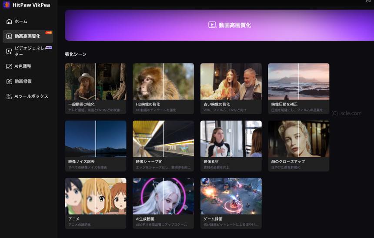Screen dimensions: 374x238
Task: Select the アニメ cartoon characters thumbnail
Action: (x=96, y=196)
